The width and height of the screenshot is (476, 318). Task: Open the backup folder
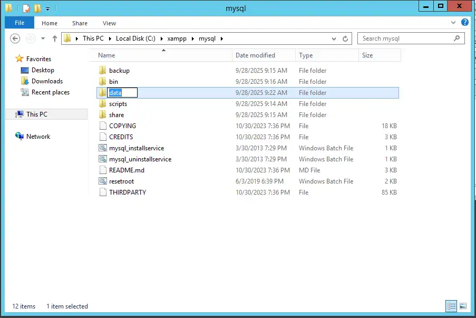tap(118, 70)
